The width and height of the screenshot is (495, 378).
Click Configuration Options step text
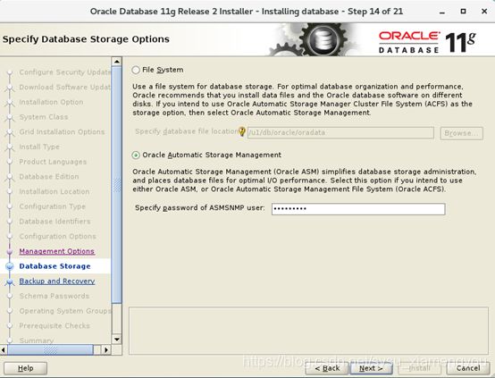(x=58, y=236)
